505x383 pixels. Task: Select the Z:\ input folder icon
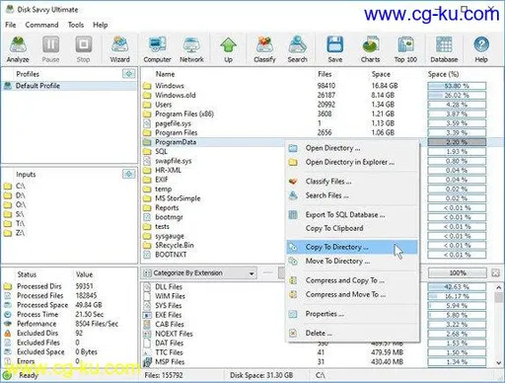tap(8, 233)
